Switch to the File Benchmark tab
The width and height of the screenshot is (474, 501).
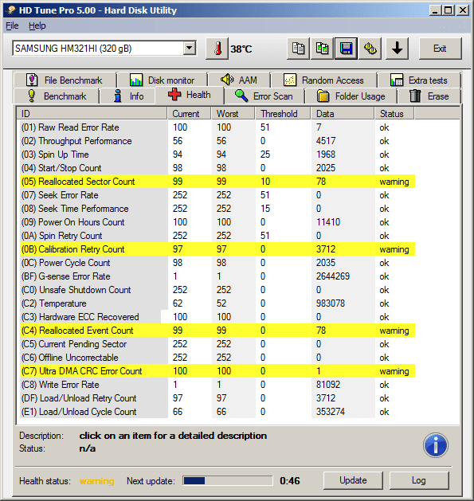coord(65,80)
